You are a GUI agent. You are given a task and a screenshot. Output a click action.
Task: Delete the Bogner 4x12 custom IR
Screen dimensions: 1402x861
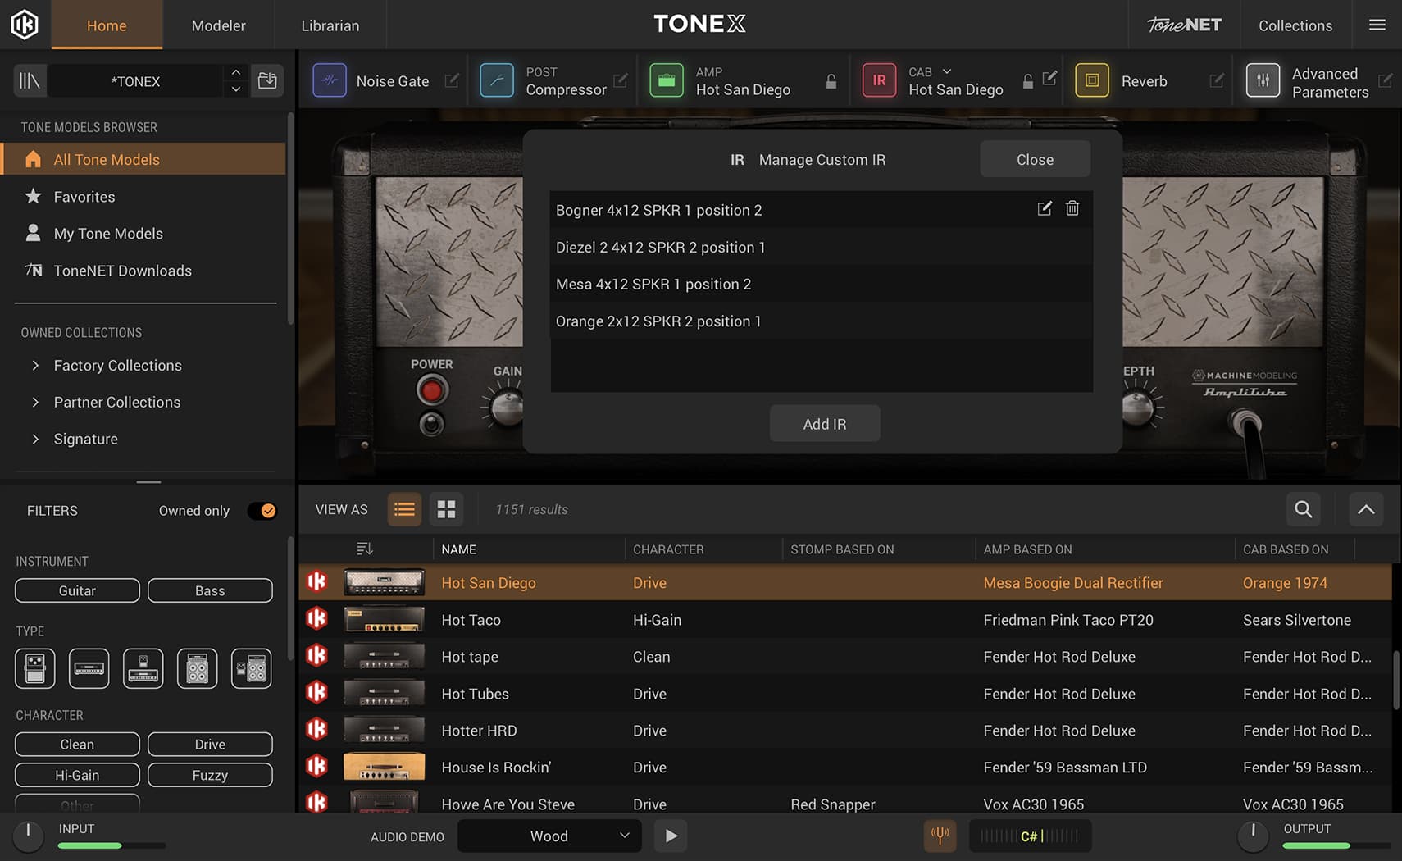point(1072,208)
